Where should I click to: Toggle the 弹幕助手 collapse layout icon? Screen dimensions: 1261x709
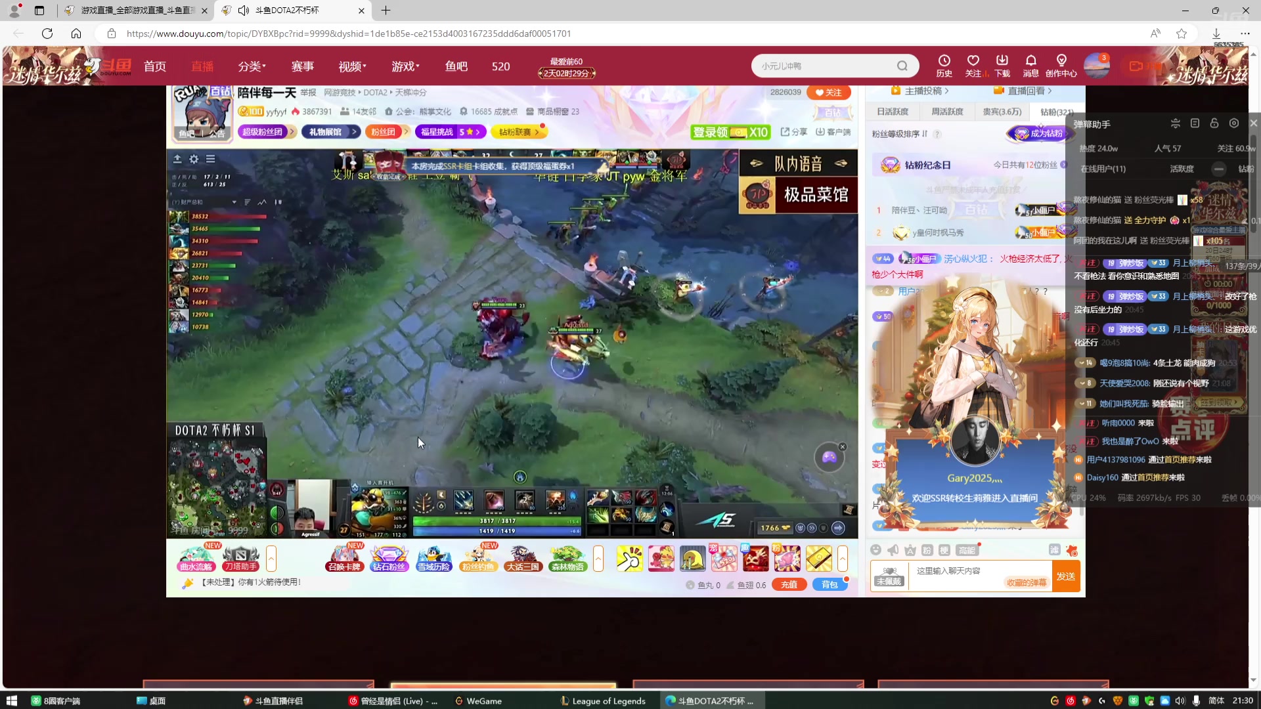tap(1176, 123)
